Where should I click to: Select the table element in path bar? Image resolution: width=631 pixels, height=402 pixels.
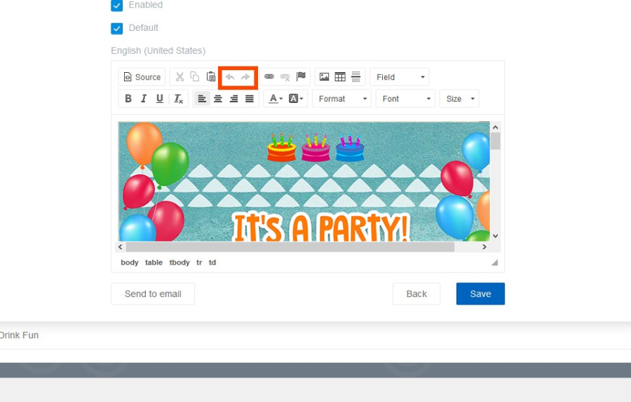154,263
